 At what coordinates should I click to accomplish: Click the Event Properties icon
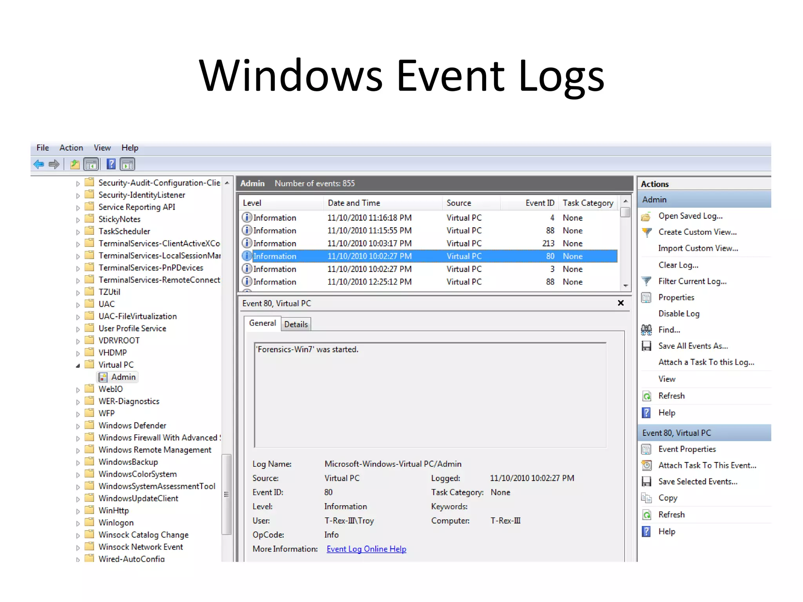(x=646, y=449)
